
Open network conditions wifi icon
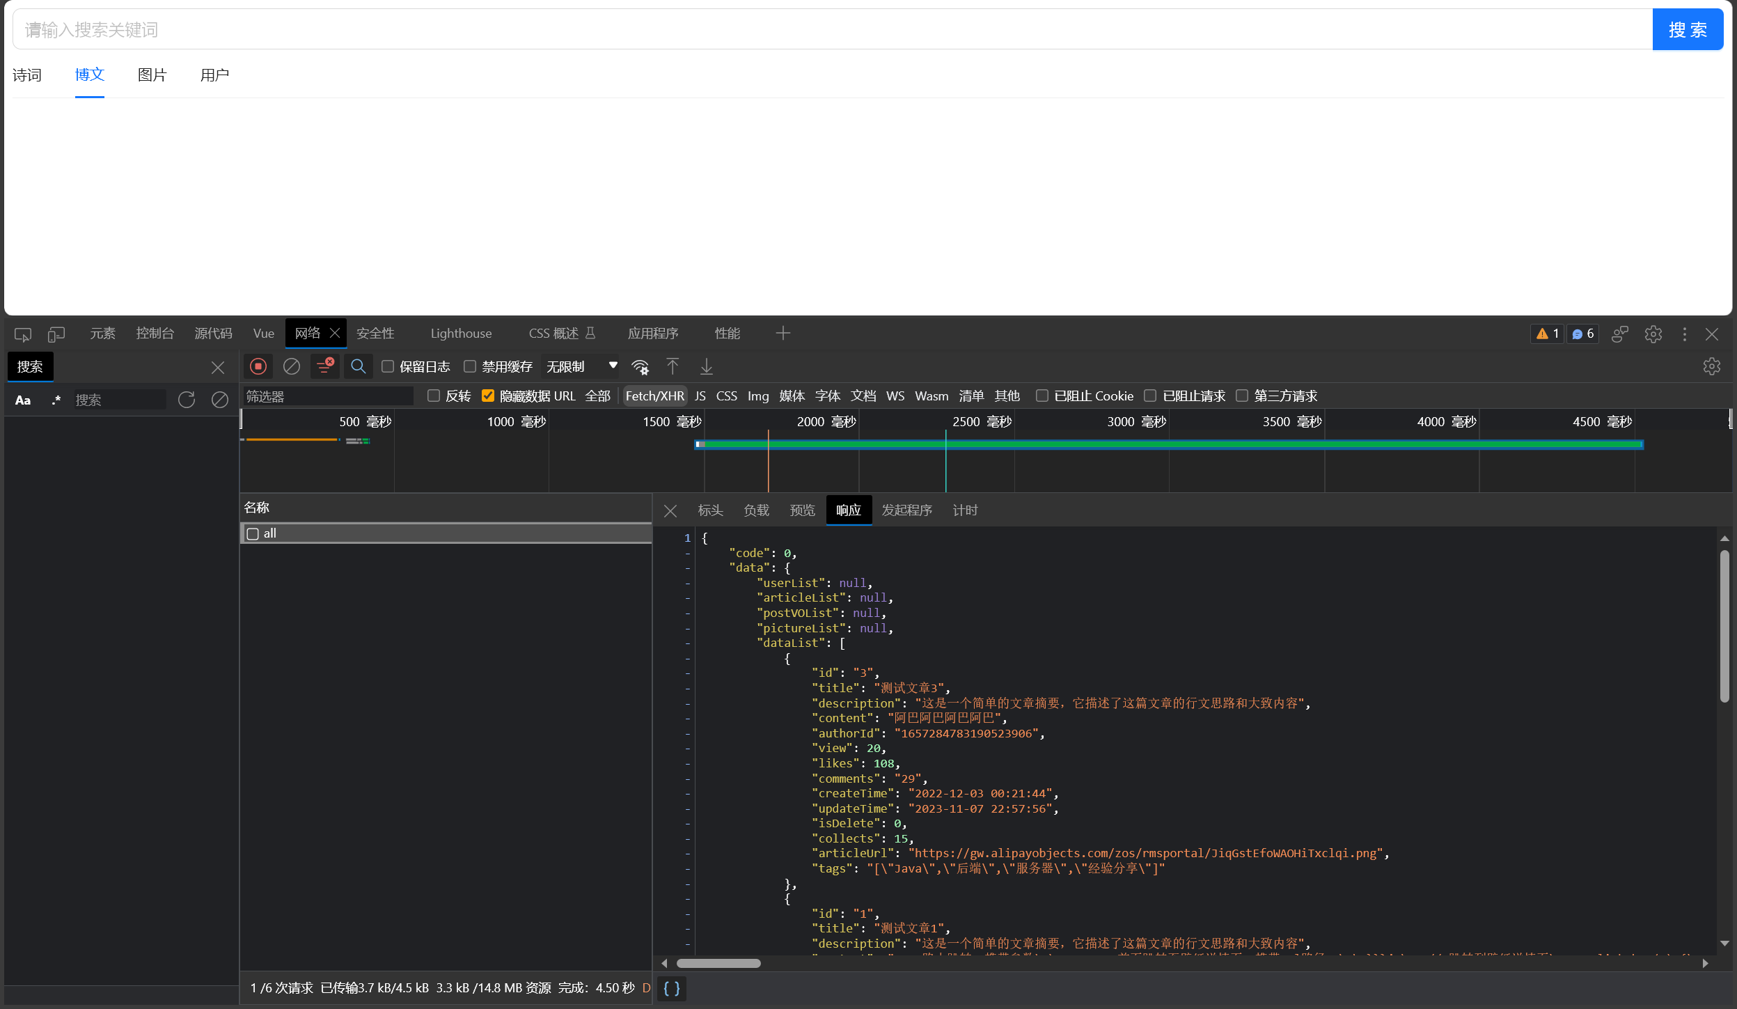point(640,367)
